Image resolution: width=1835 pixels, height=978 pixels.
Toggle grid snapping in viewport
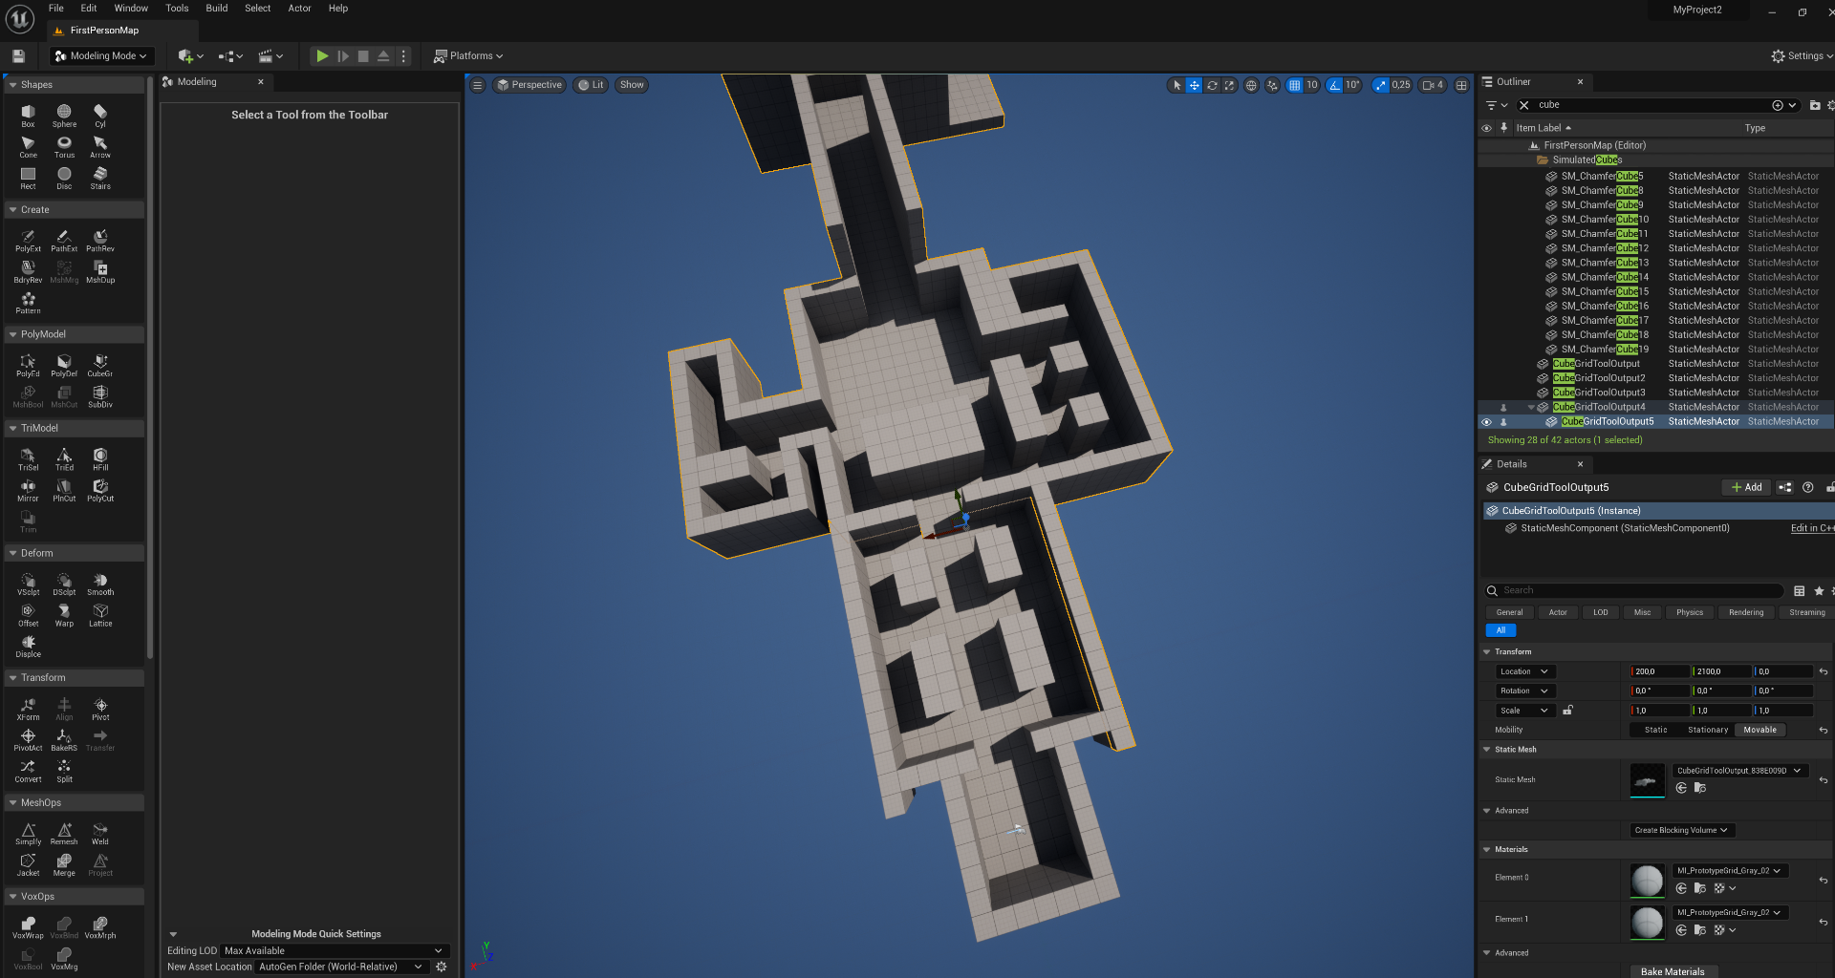[x=1294, y=85]
